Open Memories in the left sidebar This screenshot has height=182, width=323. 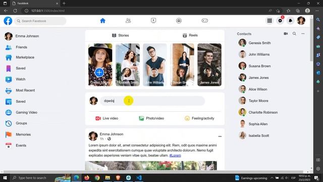[x=18, y=134]
